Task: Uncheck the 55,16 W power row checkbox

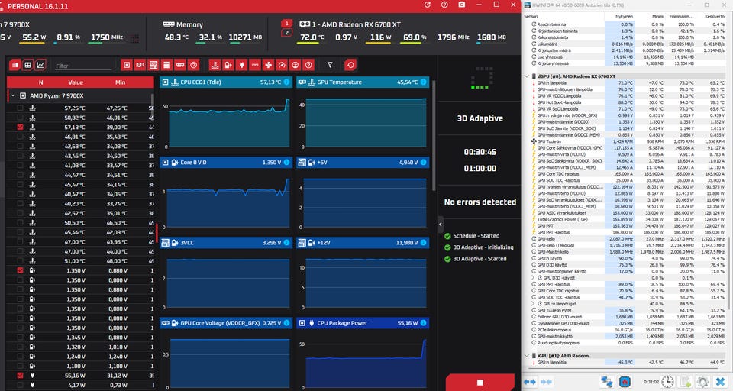Action: (20, 376)
